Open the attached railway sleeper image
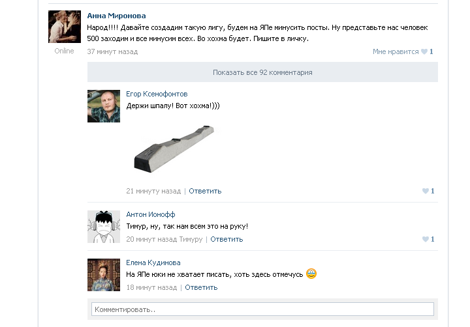Viewport: 470px width, 327px height. click(174, 149)
